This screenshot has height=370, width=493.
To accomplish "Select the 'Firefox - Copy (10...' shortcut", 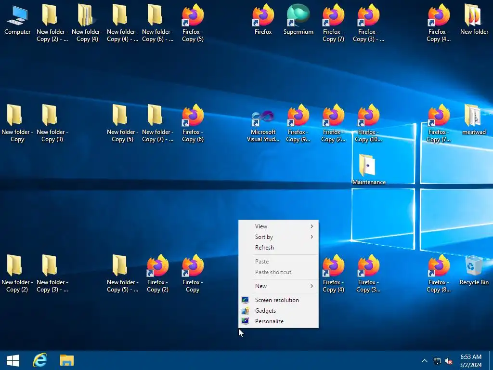I will (x=368, y=123).
